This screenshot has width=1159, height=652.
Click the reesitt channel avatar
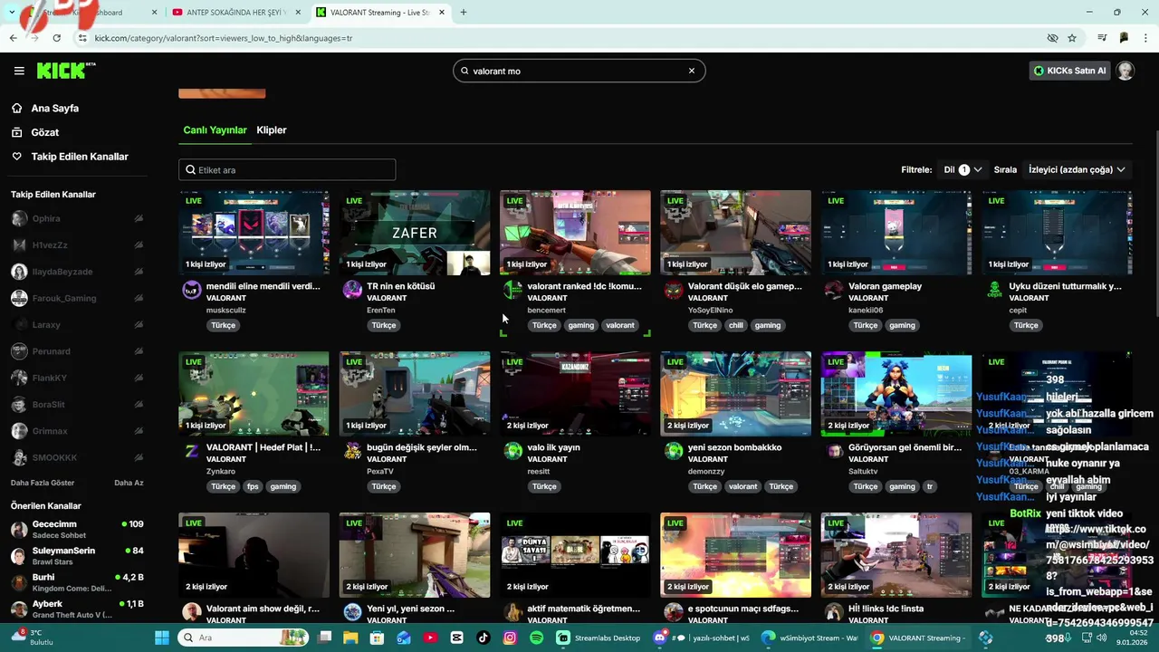coord(512,451)
